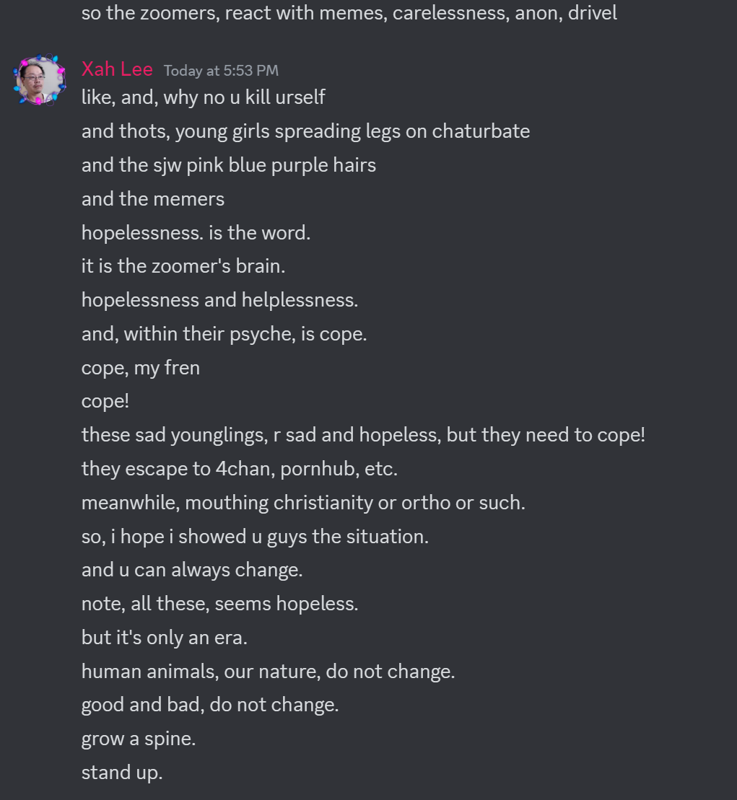Click the "hopelessness. is the word." message
Viewport: 737px width, 800px height.
[x=196, y=233]
